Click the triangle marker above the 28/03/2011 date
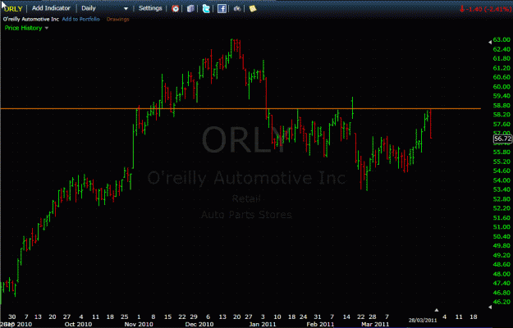513x328 pixels. point(436,310)
